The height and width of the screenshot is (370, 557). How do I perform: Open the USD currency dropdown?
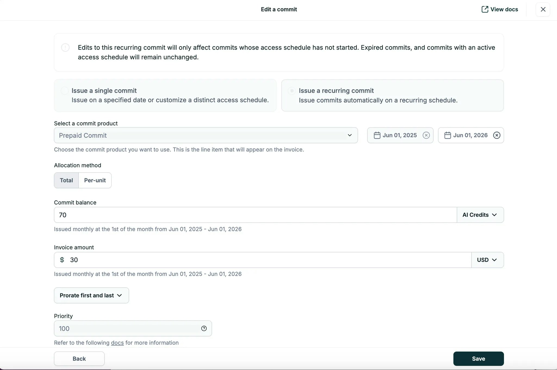pyautogui.click(x=487, y=260)
